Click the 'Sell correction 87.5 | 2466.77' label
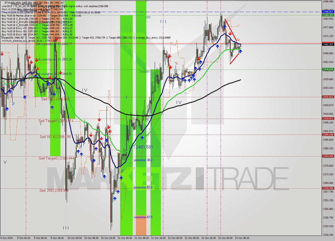 [x=53, y=44]
